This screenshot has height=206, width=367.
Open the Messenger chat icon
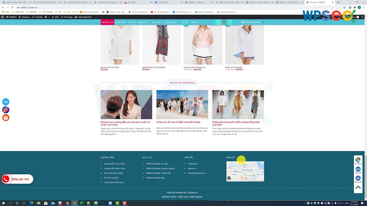[x=358, y=178]
